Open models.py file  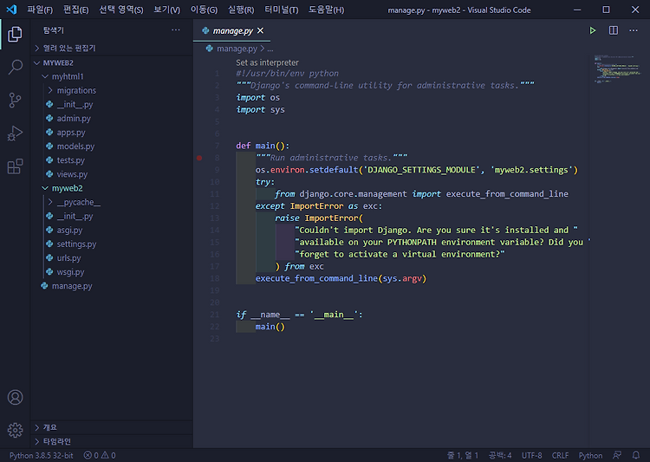(x=75, y=146)
